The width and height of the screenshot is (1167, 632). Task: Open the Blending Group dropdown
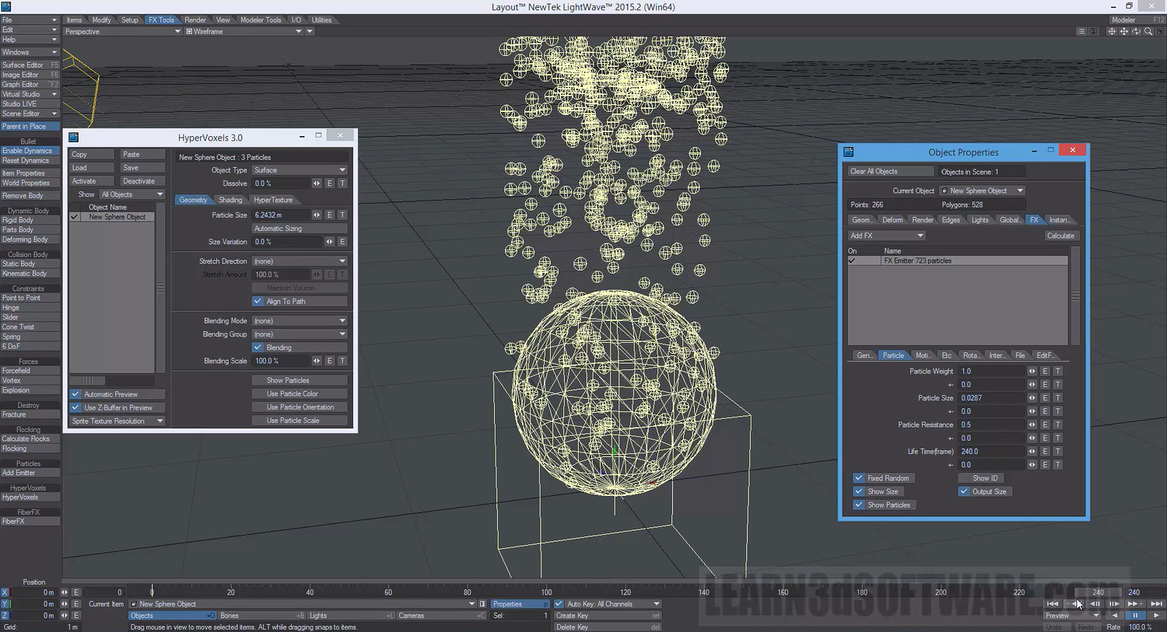300,334
